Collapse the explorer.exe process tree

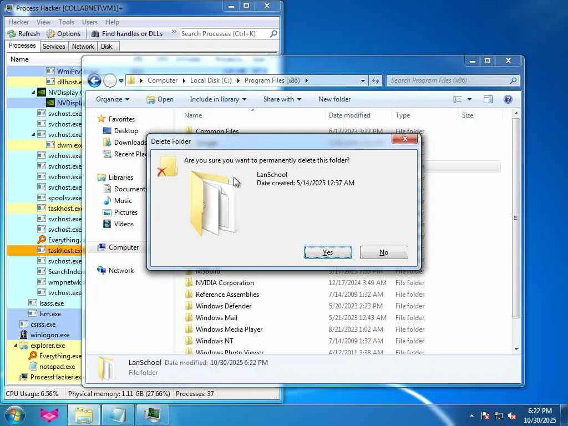click(x=16, y=346)
